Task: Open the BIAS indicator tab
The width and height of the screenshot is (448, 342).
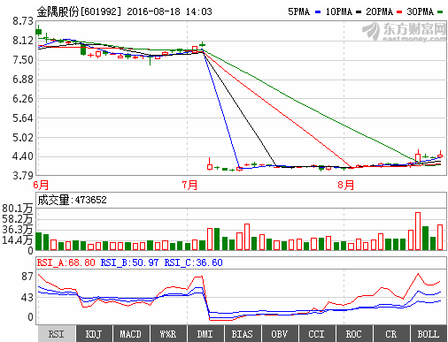Action: (243, 334)
